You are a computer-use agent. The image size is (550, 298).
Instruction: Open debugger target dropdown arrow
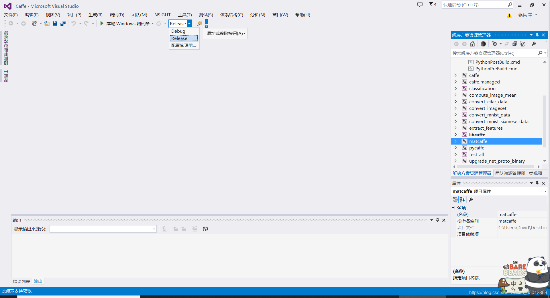tap(153, 24)
